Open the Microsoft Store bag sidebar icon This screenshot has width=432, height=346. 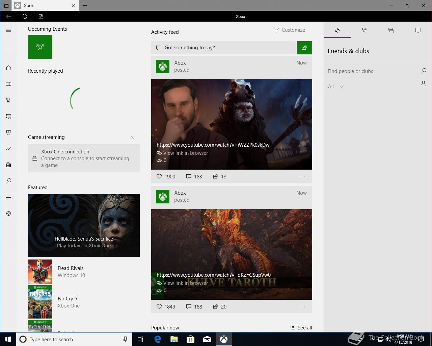click(8, 165)
